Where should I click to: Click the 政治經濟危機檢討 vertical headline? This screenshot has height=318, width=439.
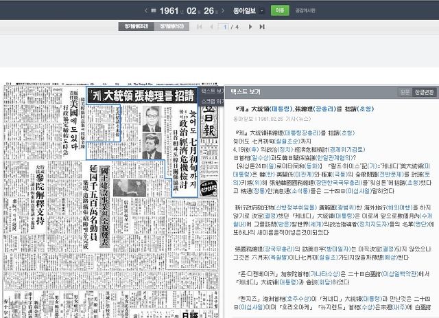pyautogui.click(x=184, y=155)
